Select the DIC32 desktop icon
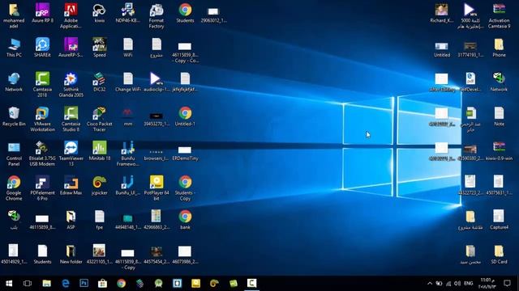Viewport: 519px width, 291px height. pyautogui.click(x=99, y=82)
